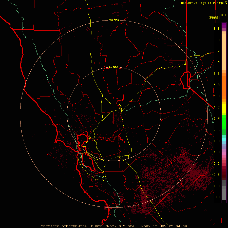Image resolution: width=228 pixels, height=228 pixels.
Task: Click the 0.5 DEG elevation text
Action: 127,226
